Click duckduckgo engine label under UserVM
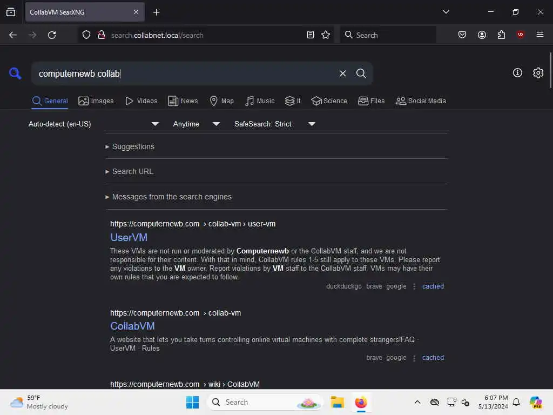 pos(344,286)
